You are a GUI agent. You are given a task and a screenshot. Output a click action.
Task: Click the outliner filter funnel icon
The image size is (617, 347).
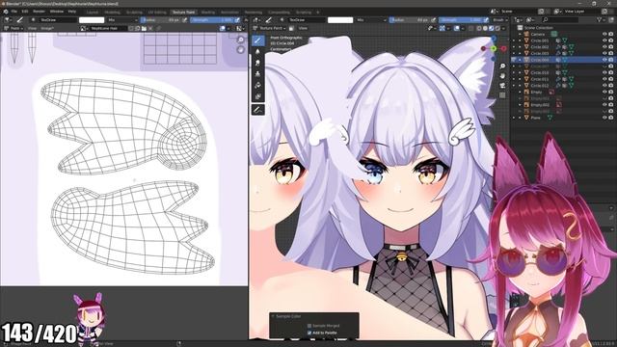point(600,19)
